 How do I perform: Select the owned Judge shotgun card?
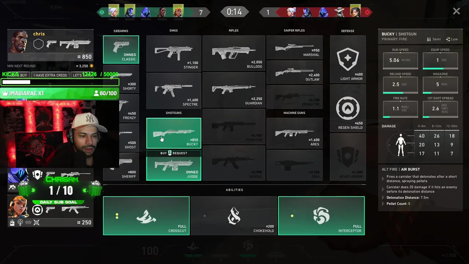point(174,168)
